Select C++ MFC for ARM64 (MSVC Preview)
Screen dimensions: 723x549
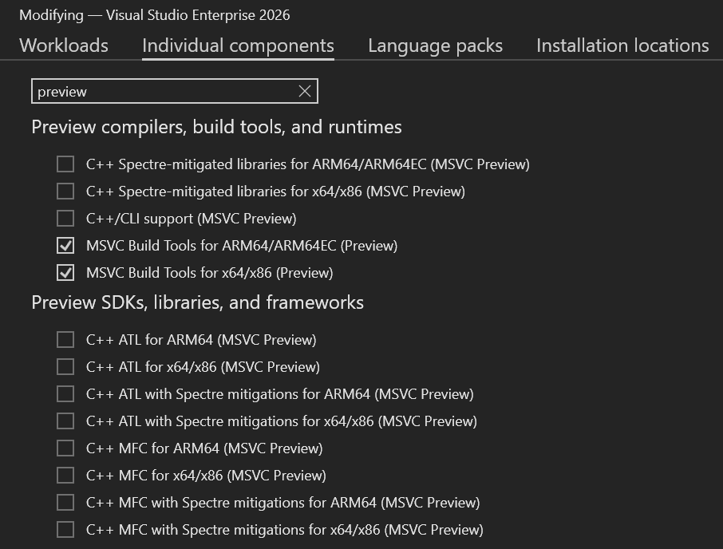65,448
